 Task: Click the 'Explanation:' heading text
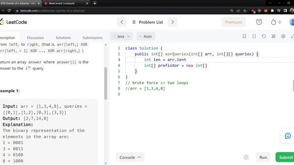(18, 125)
